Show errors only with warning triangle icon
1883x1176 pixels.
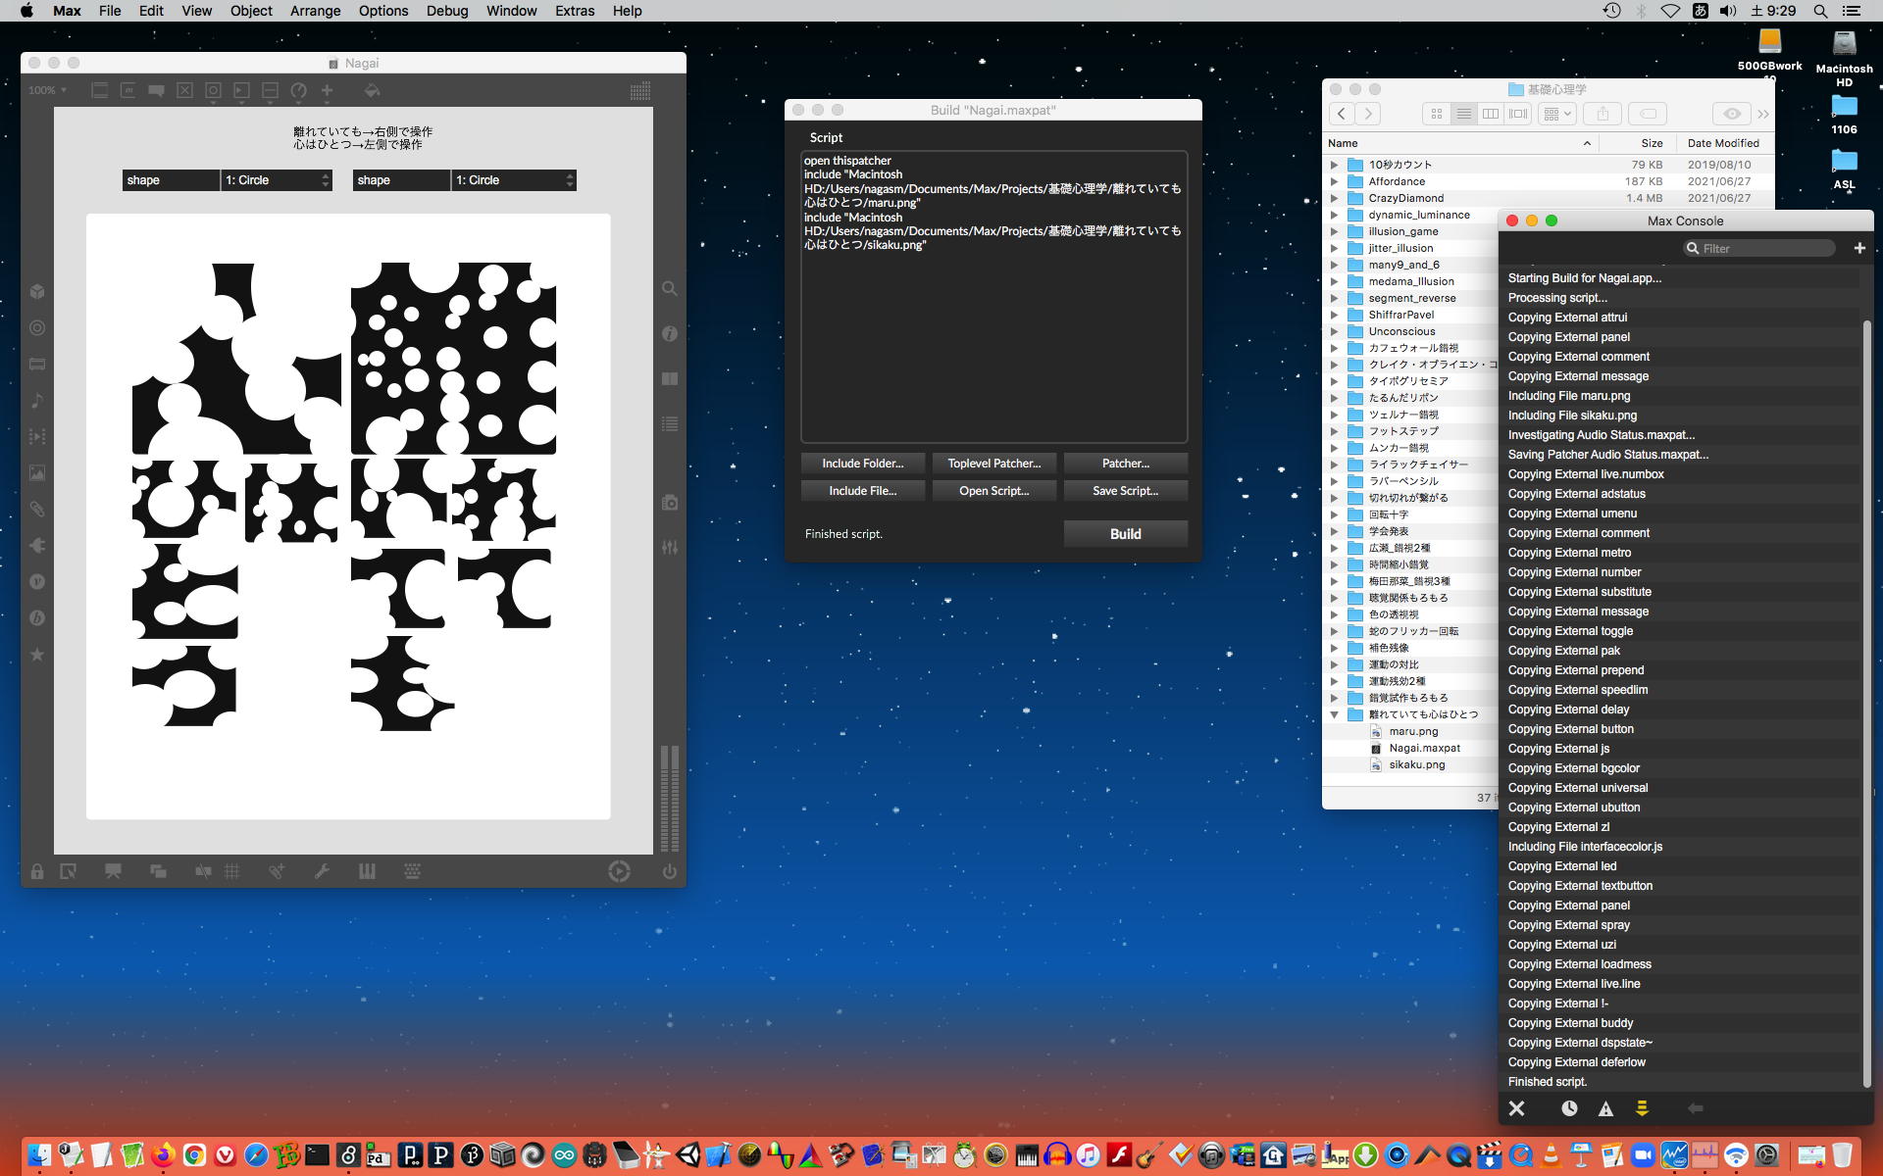pyautogui.click(x=1605, y=1108)
